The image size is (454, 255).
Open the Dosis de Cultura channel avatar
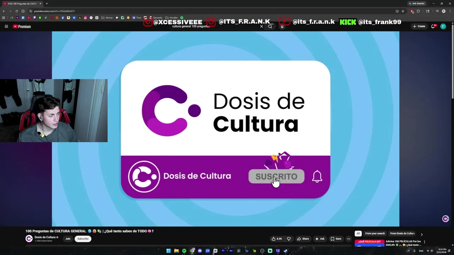point(29,239)
